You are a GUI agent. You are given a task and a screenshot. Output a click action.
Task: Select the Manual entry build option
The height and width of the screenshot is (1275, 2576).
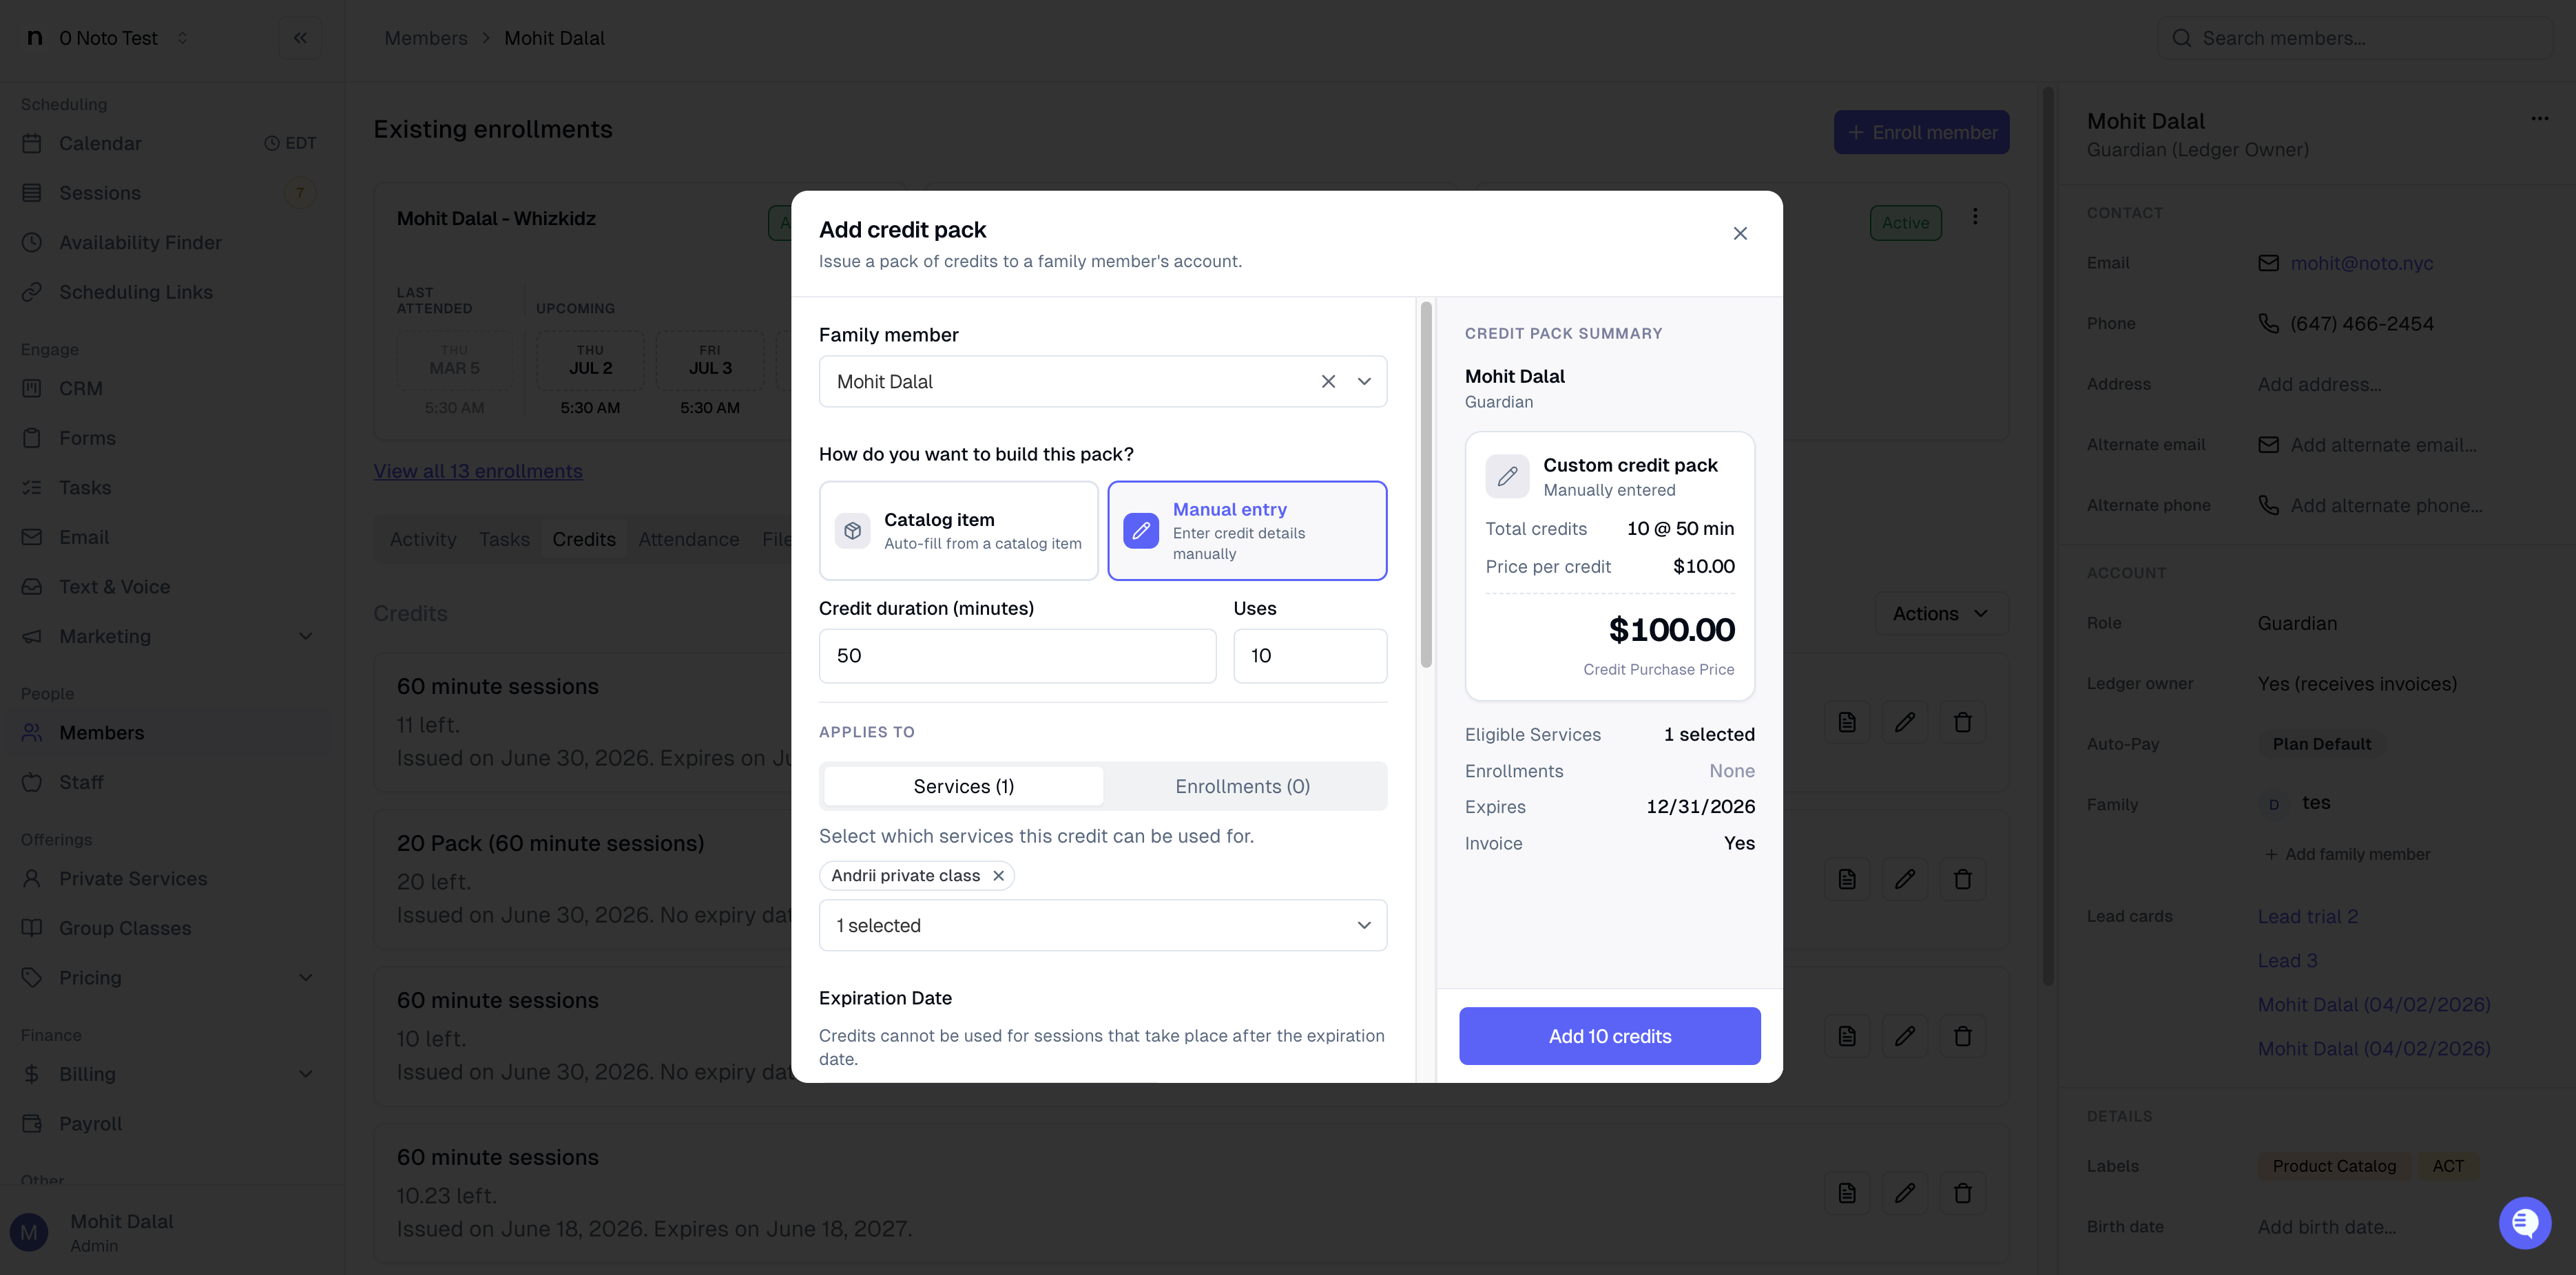pos(1247,531)
